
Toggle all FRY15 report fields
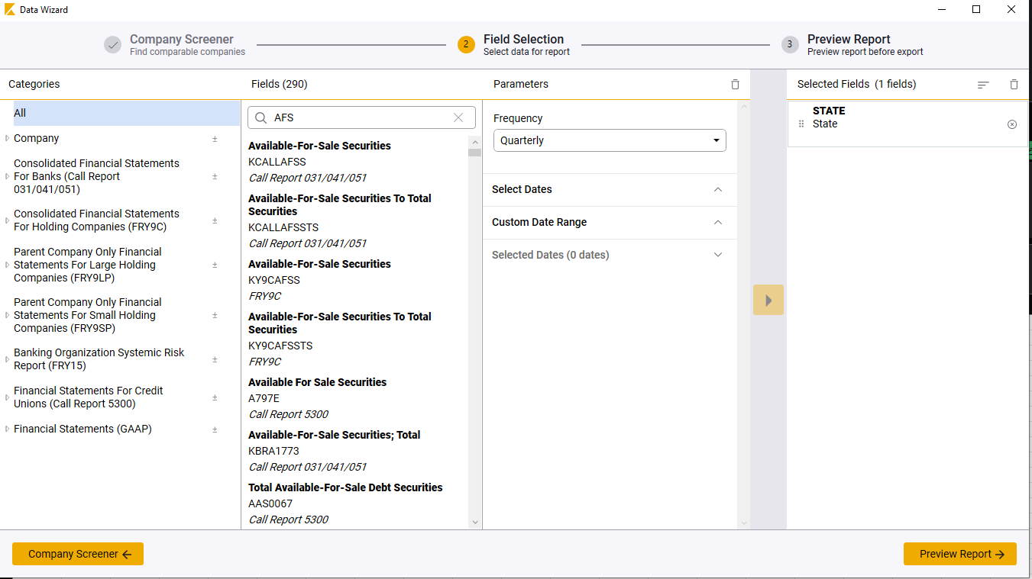pyautogui.click(x=215, y=359)
